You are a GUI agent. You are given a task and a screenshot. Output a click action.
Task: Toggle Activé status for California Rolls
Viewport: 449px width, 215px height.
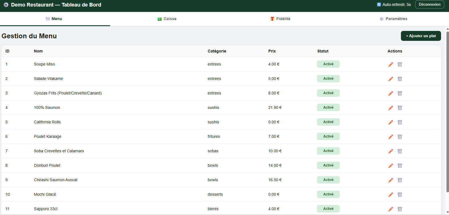tap(328, 122)
